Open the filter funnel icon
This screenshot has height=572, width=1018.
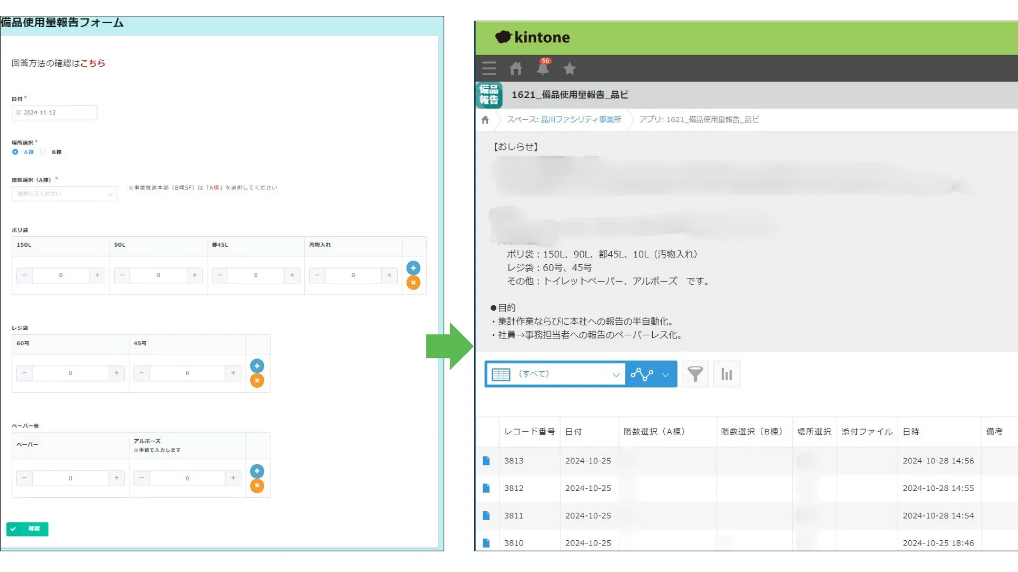click(x=695, y=374)
